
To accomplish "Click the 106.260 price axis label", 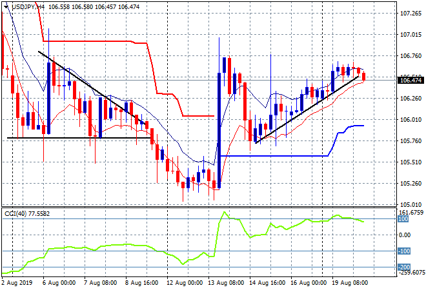I will (x=411, y=98).
